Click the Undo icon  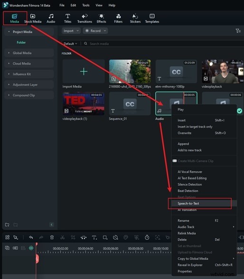[31, 237]
